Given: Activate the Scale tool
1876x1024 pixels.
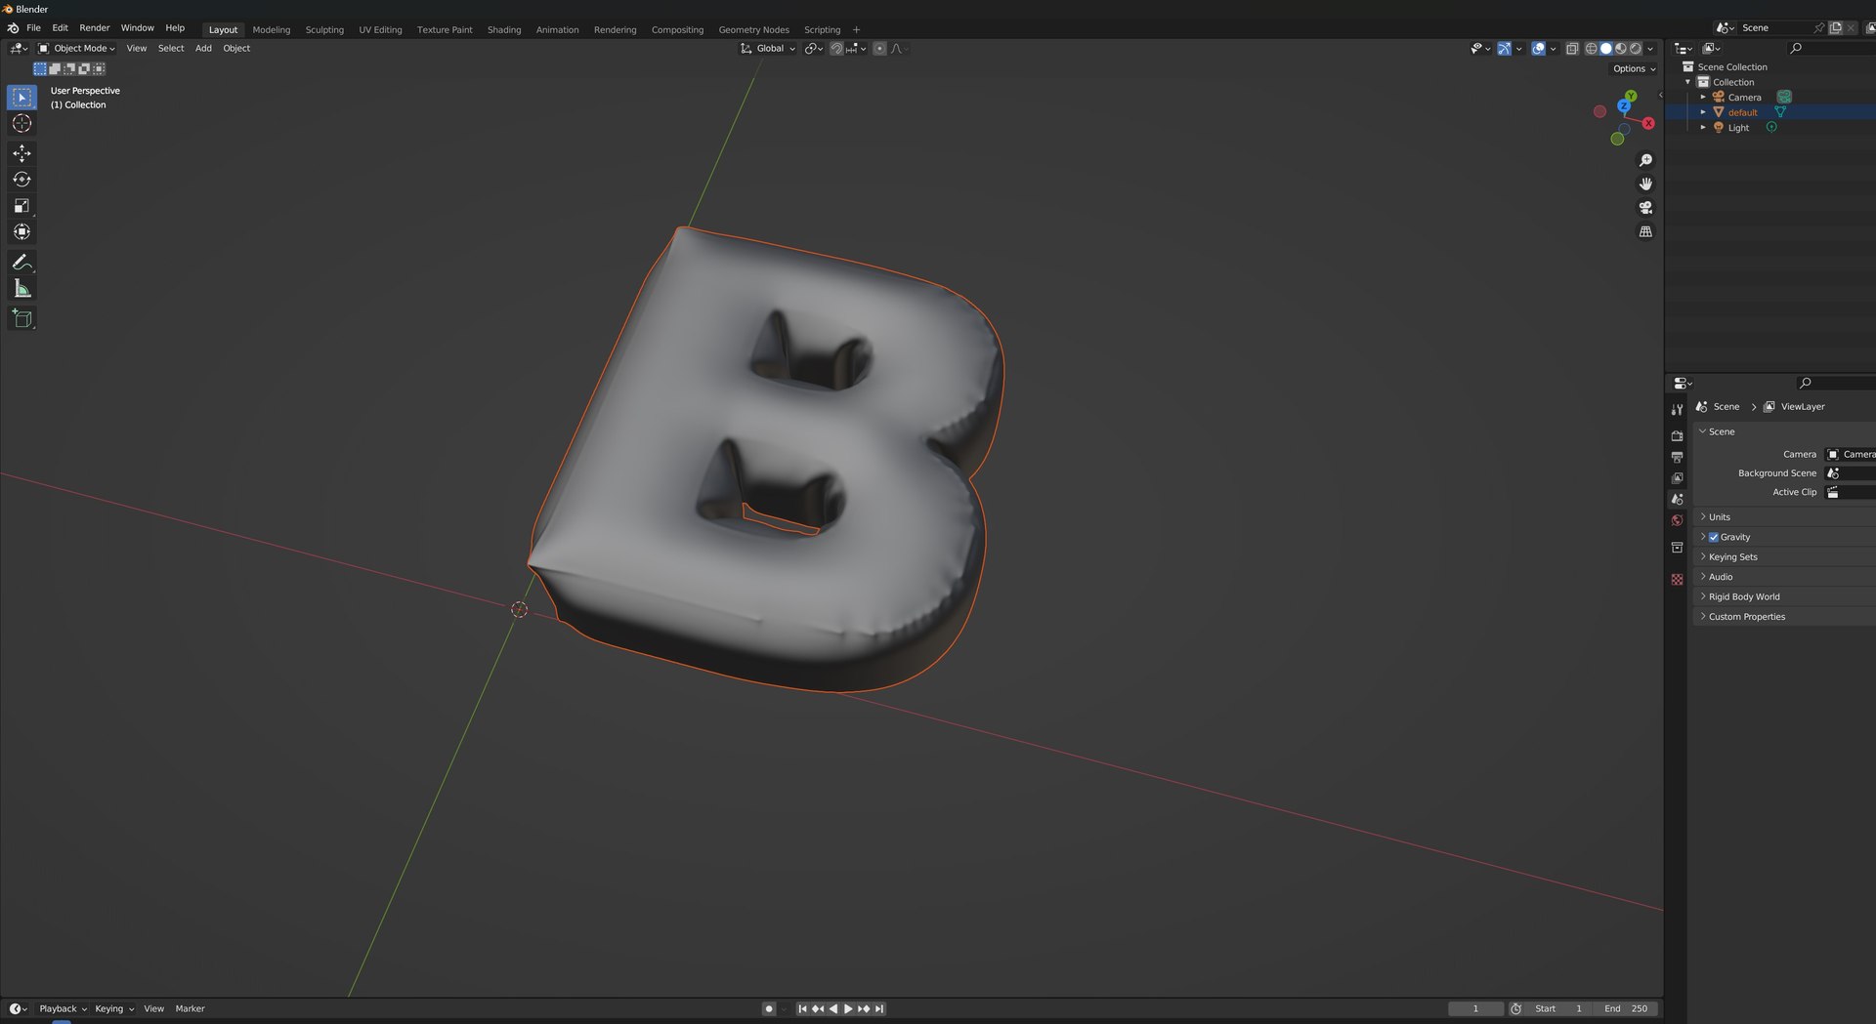Looking at the screenshot, I should pyautogui.click(x=21, y=206).
